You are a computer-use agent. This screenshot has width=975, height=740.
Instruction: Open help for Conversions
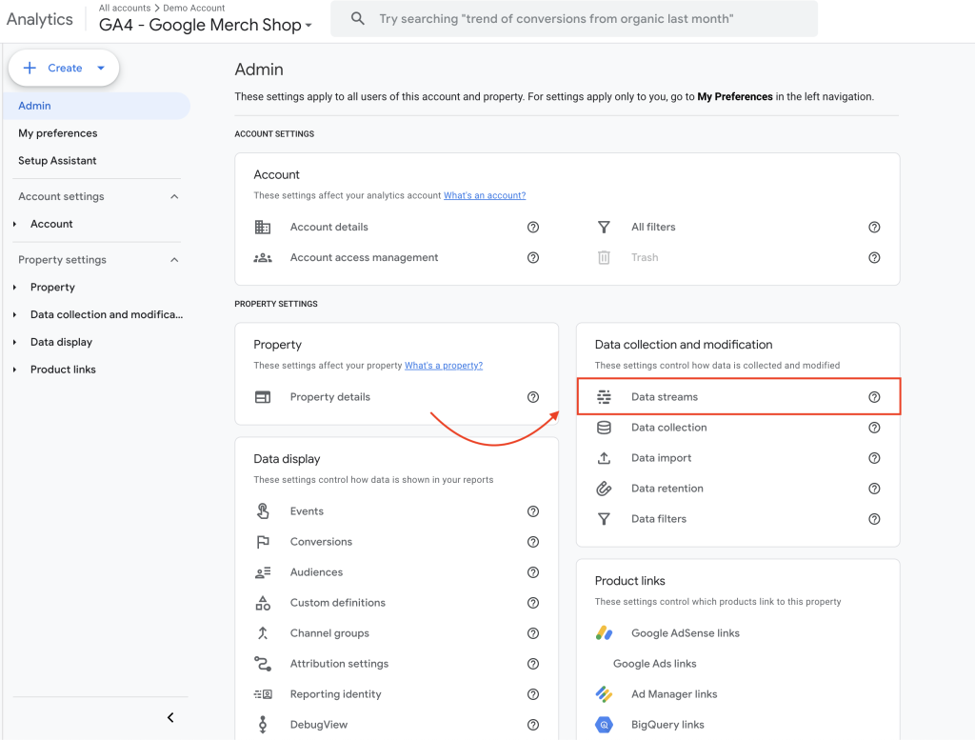tap(533, 542)
